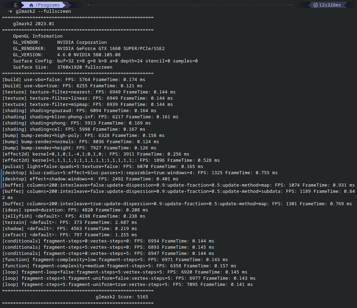Click the GL_VENDOR NVIDIA Corporation line
Screen dimensions: 357x308
click(x=60, y=42)
